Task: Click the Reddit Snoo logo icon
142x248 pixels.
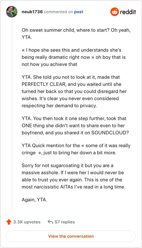Action: 114,12
